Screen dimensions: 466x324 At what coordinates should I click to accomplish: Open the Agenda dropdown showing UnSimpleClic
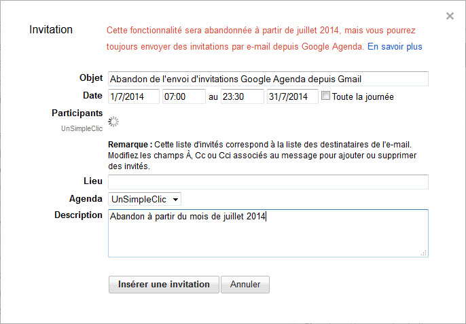tap(145, 199)
